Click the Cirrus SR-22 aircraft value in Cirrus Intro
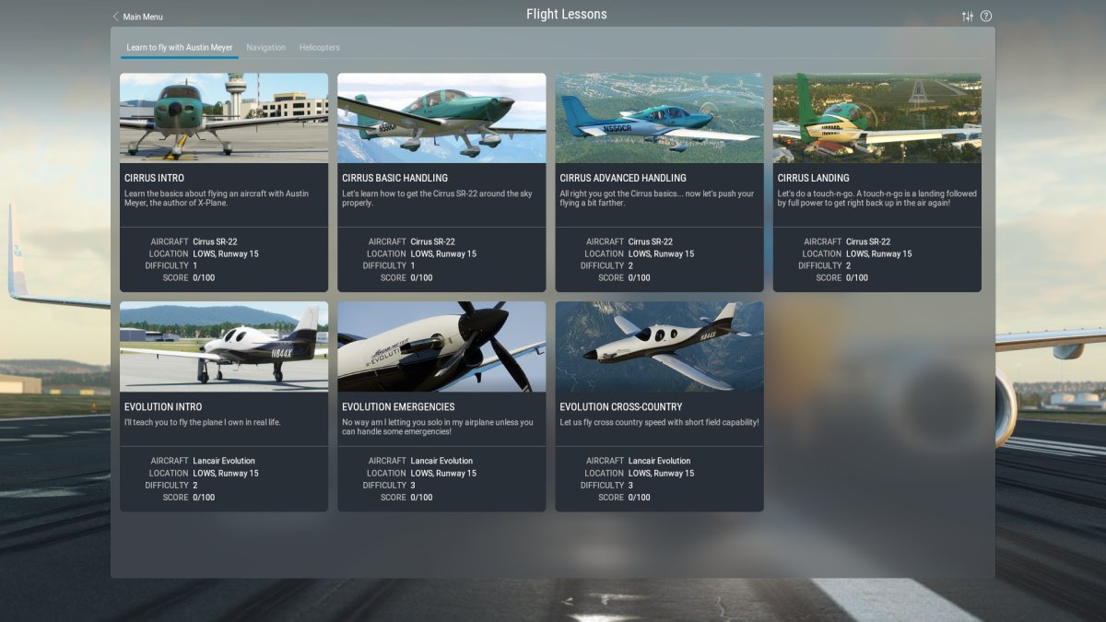 pos(215,241)
